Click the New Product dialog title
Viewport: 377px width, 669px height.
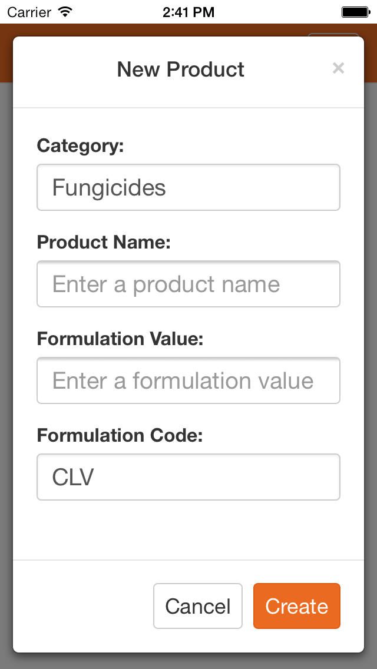pos(181,69)
